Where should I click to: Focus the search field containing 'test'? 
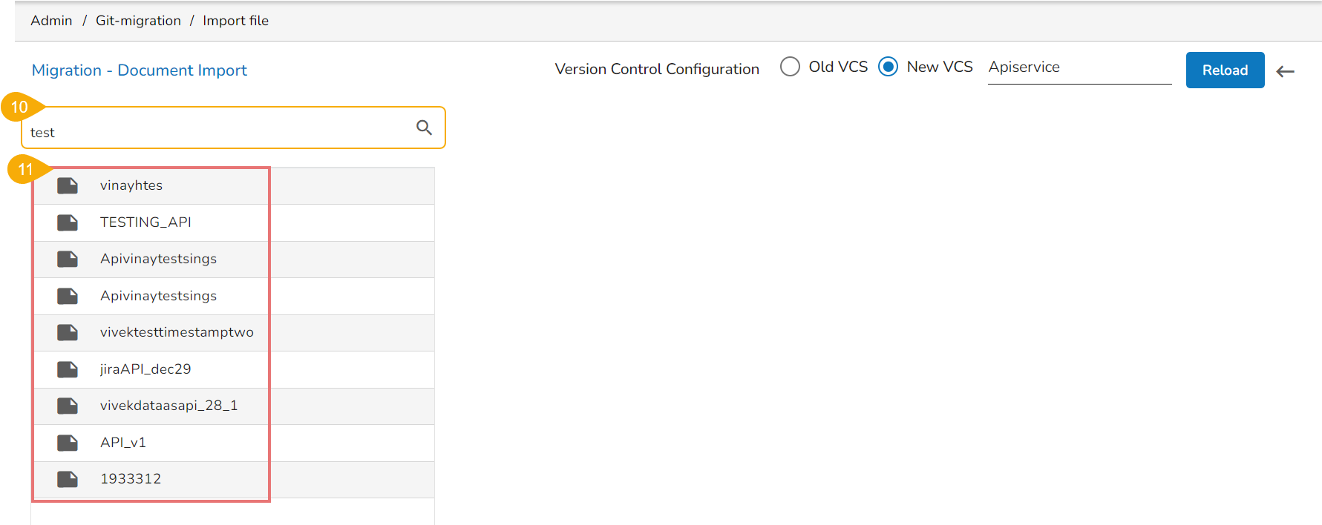point(219,132)
